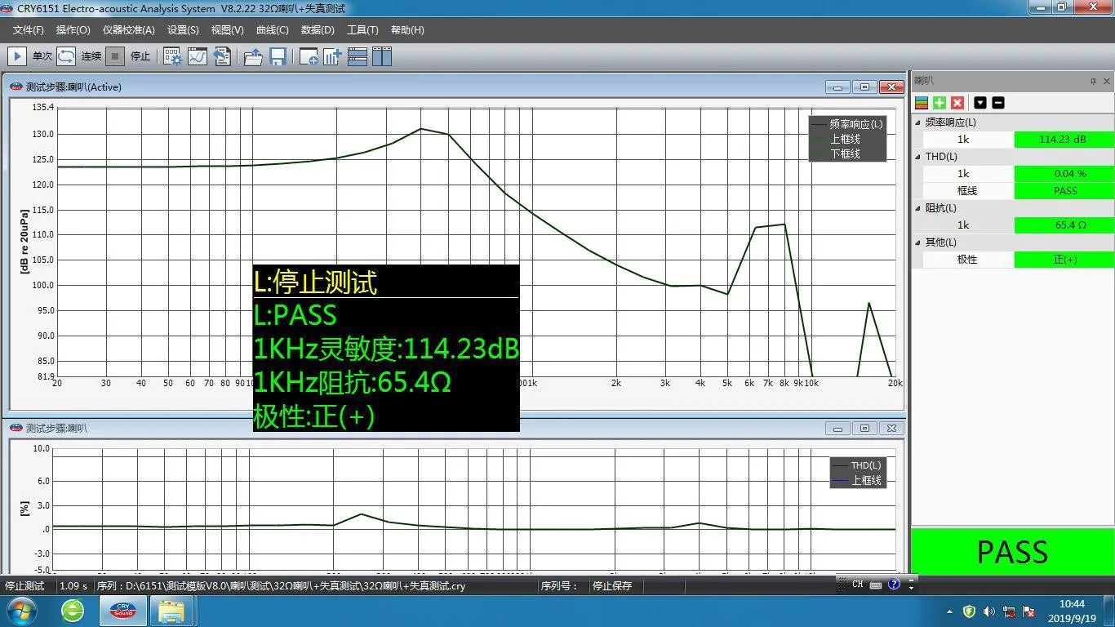Screen dimensions: 1115x627
Task: Start a single test run with the play button
Action: (17, 56)
